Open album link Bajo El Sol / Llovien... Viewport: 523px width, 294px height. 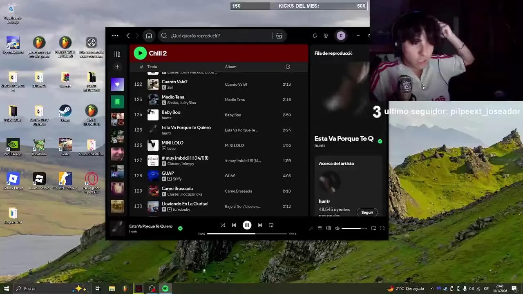click(x=242, y=207)
